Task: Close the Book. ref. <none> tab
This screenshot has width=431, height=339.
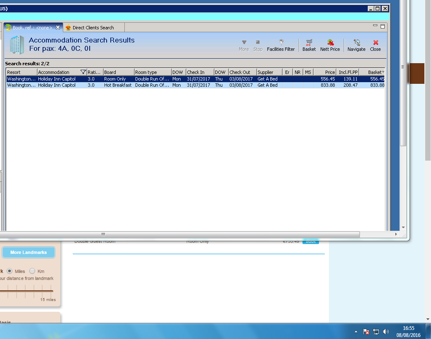Action: pos(58,28)
